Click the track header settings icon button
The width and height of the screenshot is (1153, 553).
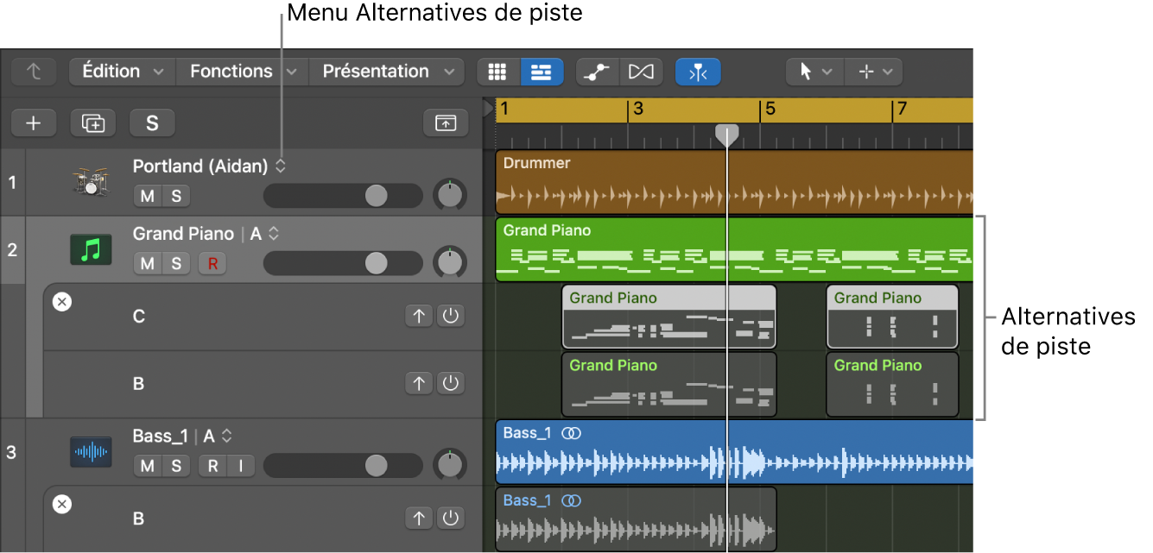click(446, 123)
